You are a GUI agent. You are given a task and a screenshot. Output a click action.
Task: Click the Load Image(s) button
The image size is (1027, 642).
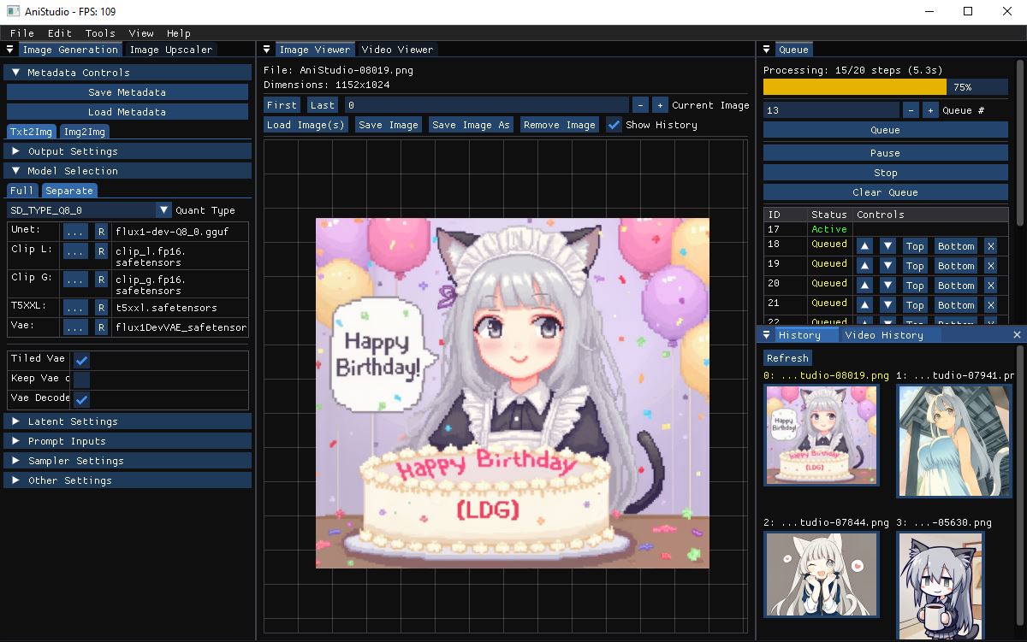click(306, 125)
